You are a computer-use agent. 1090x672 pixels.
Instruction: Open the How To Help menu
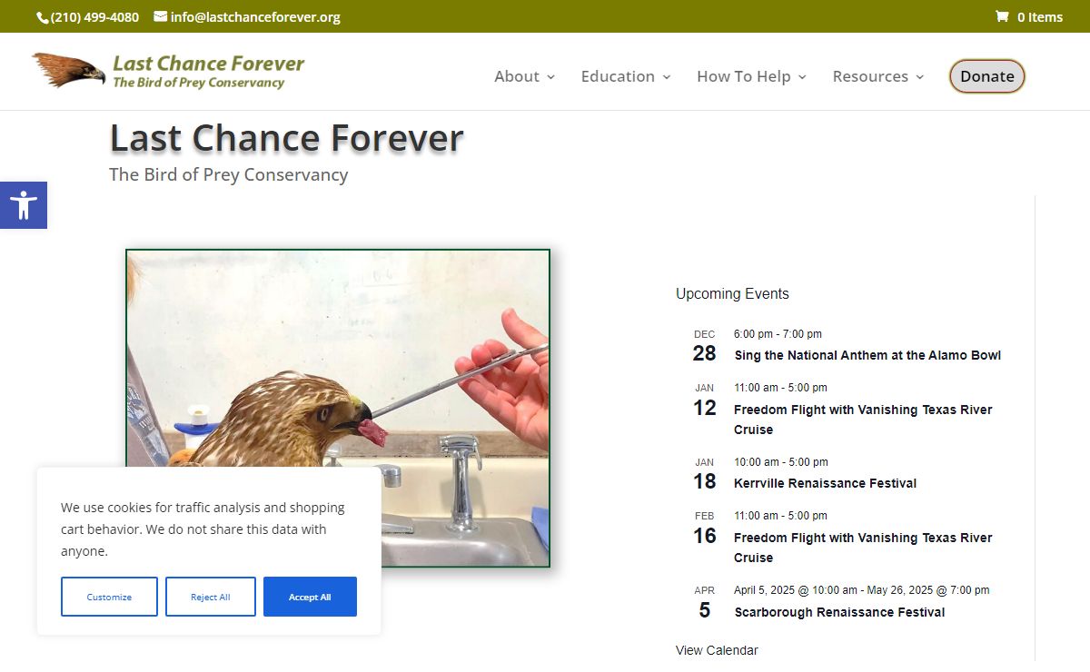[743, 76]
